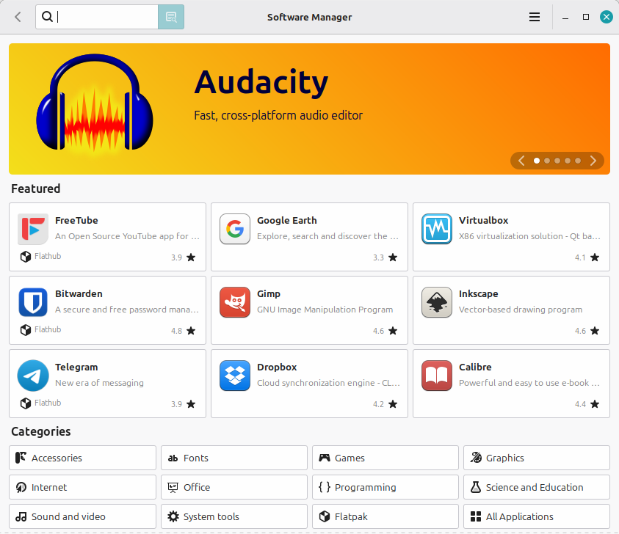Open the FreeTube app icon
619x534 pixels.
coord(33,229)
